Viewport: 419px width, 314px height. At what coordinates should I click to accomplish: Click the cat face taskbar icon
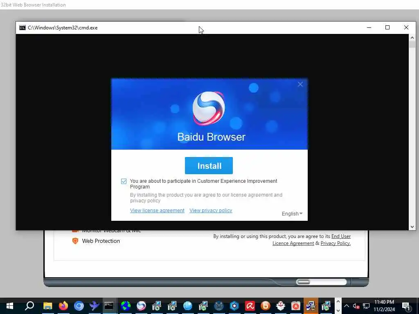click(x=219, y=306)
